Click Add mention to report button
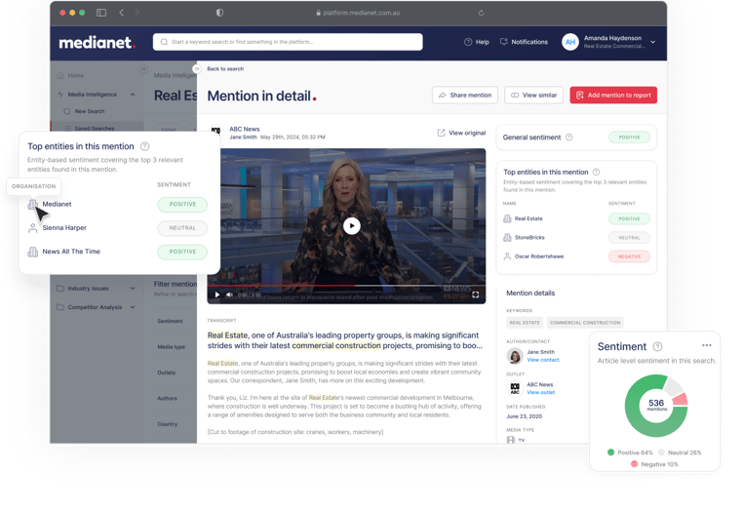Viewport: 743px width, 512px height. point(613,96)
